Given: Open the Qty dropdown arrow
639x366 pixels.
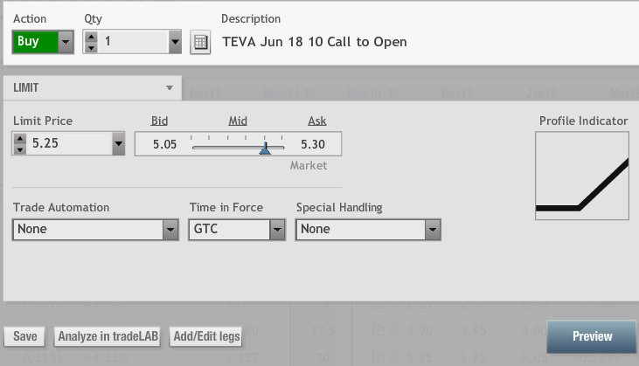Looking at the screenshot, I should [175, 42].
